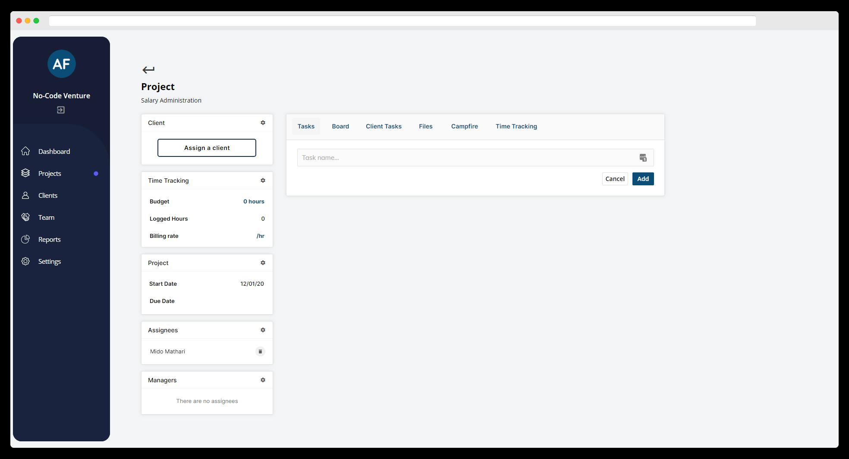Open Project dates panel gear settings
Viewport: 849px width, 459px height.
point(263,263)
